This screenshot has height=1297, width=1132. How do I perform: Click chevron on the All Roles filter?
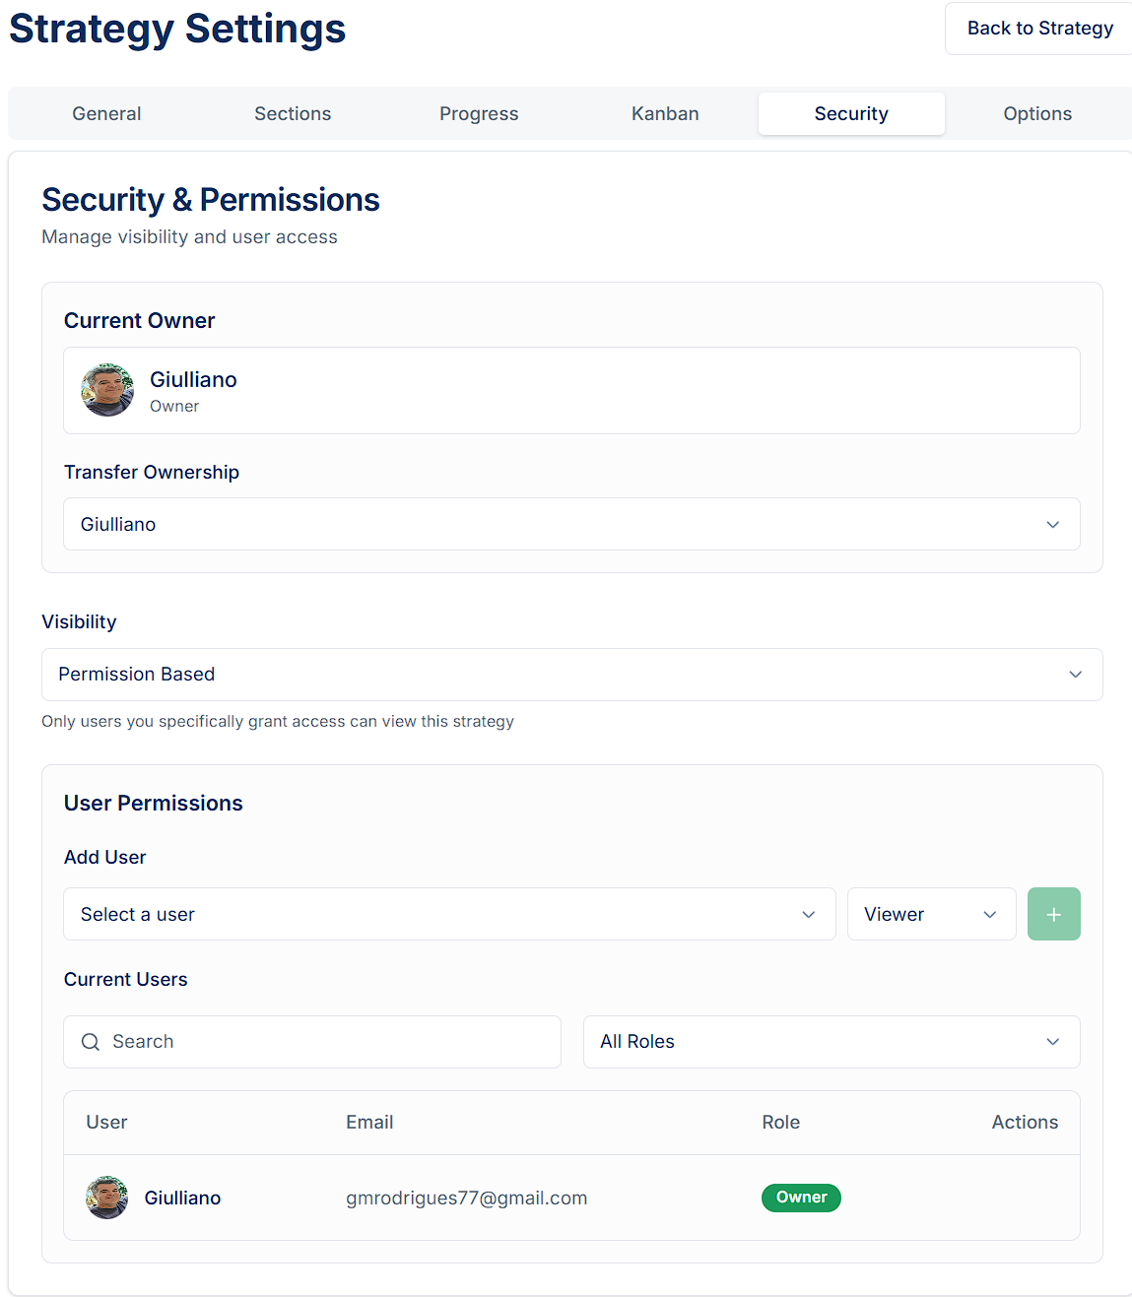click(1053, 1042)
